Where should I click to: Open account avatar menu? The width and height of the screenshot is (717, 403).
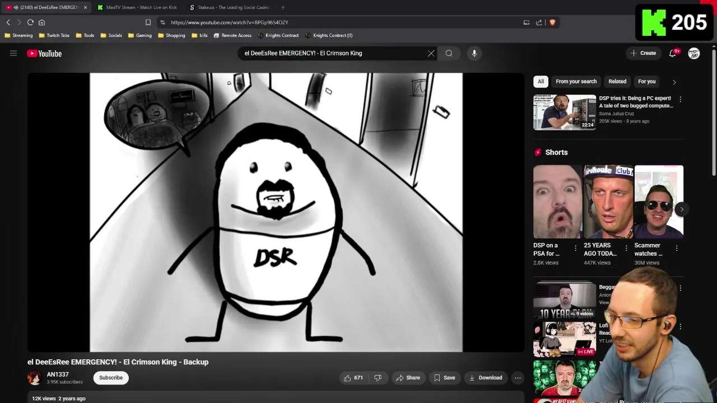point(694,53)
